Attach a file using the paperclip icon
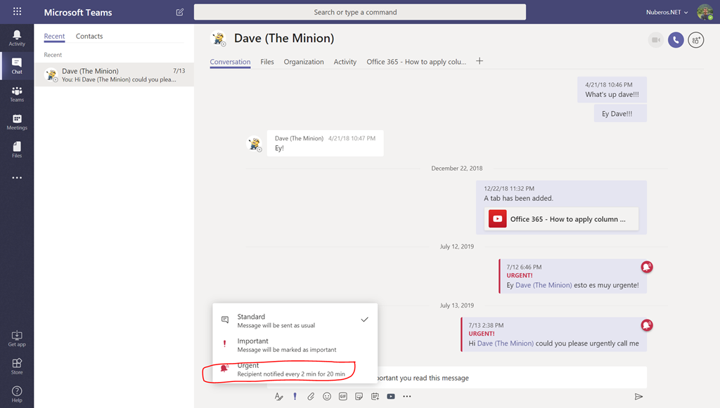This screenshot has height=408, width=720. pos(311,396)
